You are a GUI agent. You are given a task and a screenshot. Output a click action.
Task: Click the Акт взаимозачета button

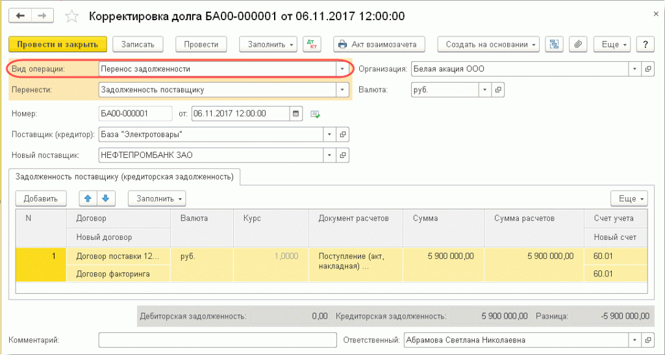[x=379, y=44]
